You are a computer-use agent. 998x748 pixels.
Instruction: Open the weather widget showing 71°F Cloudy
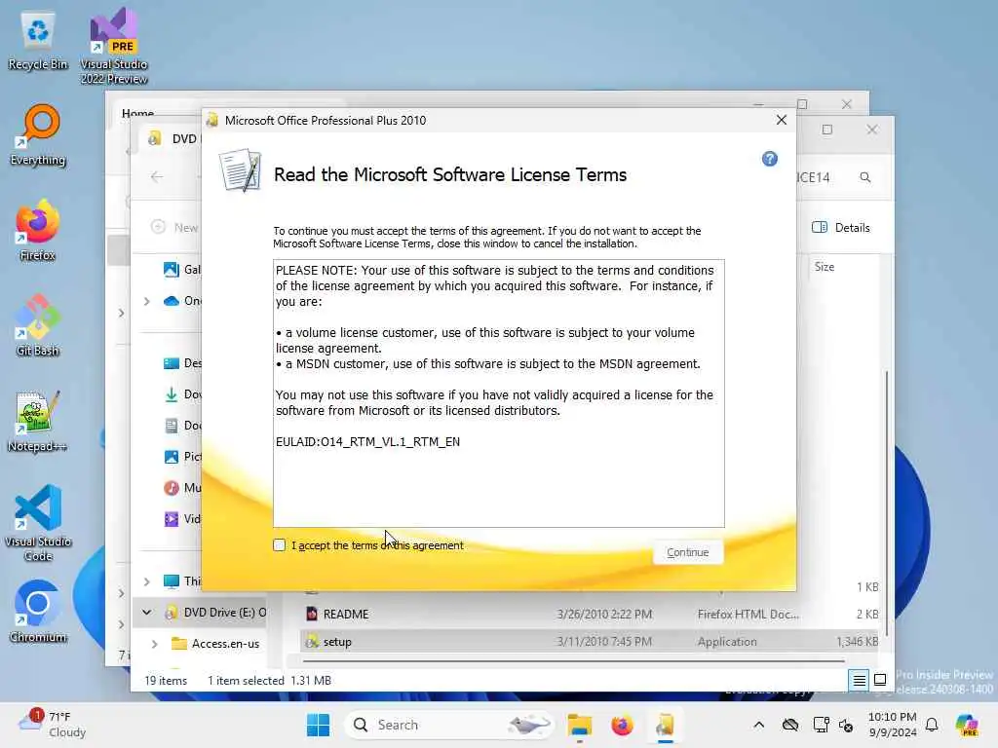tap(53, 725)
